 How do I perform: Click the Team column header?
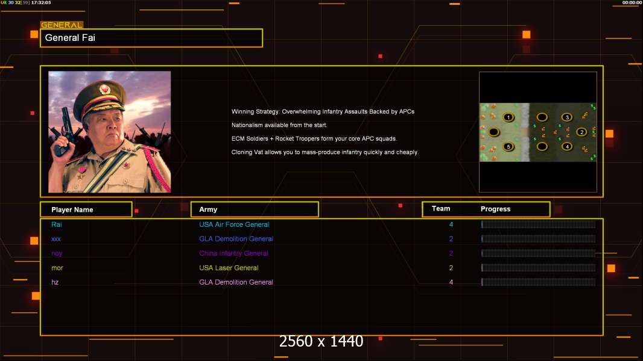coord(441,209)
